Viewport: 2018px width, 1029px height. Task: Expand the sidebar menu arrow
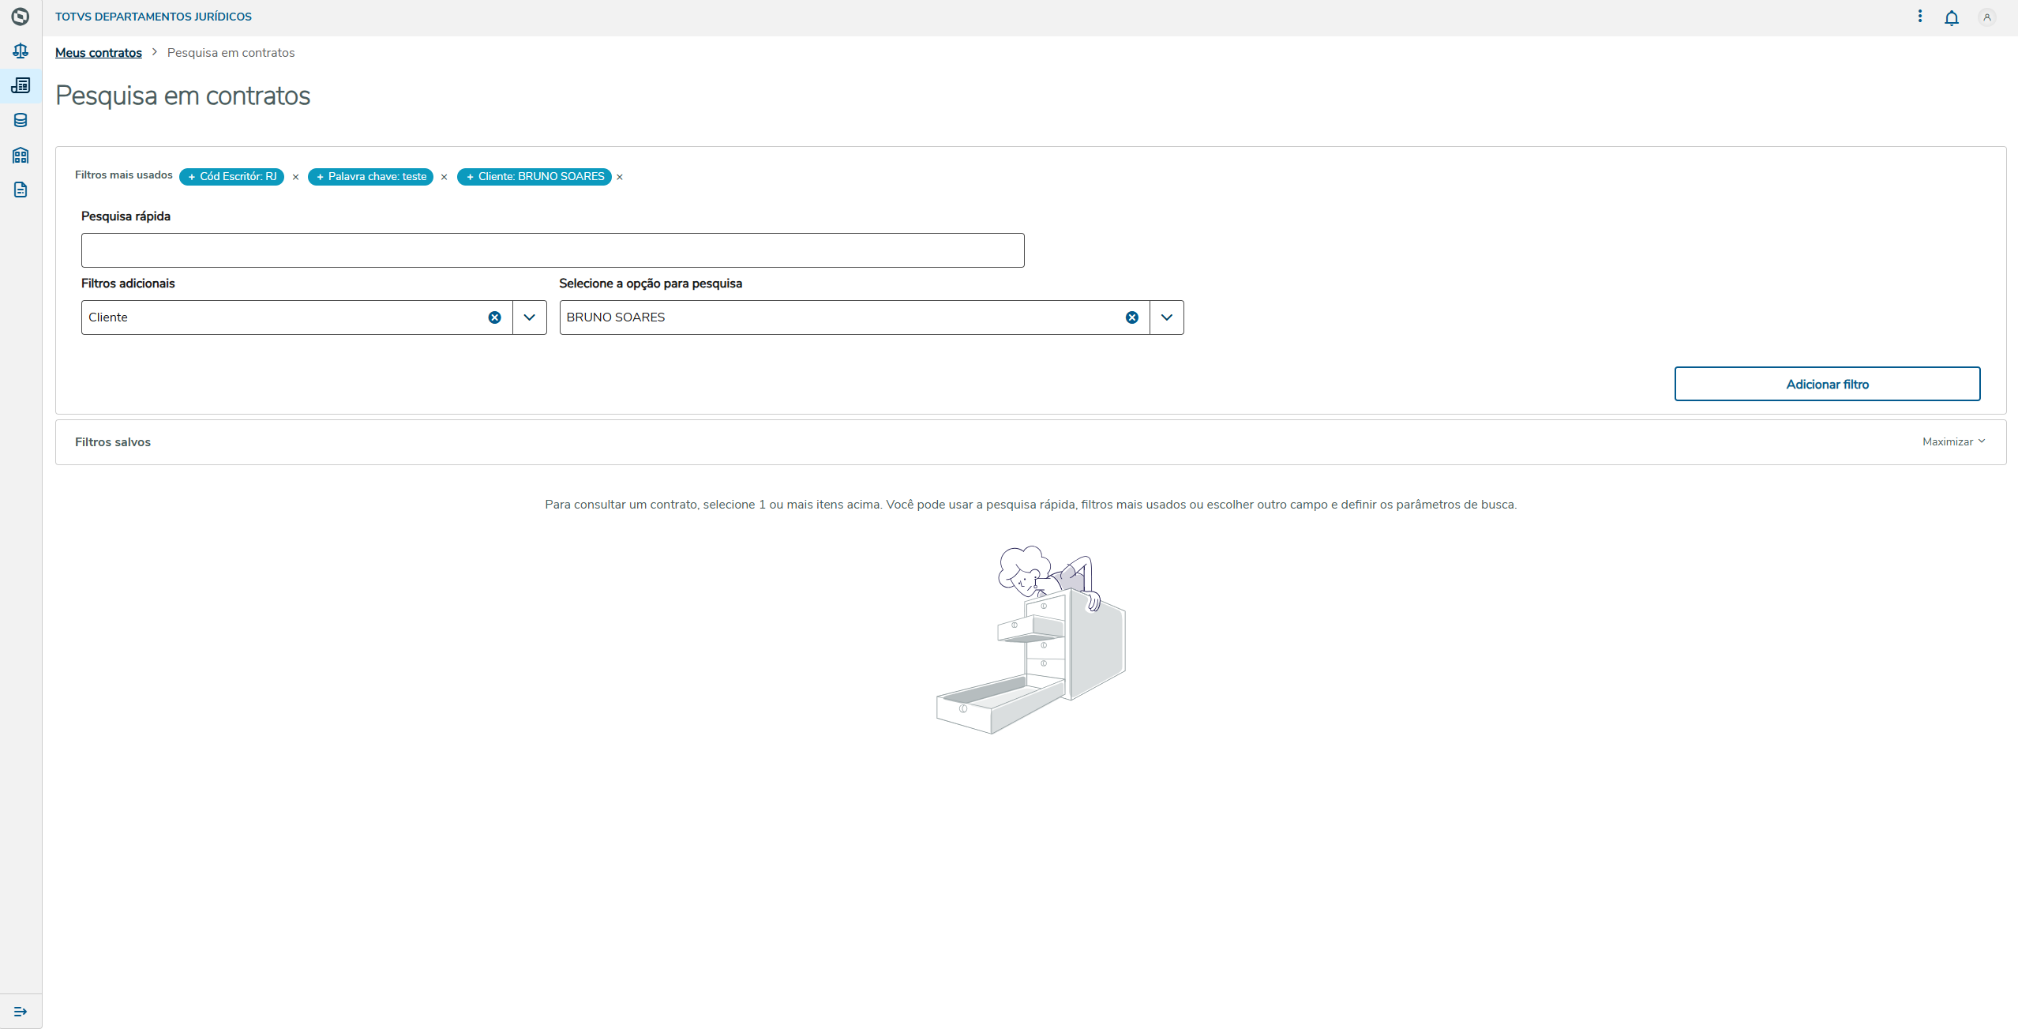(21, 1012)
